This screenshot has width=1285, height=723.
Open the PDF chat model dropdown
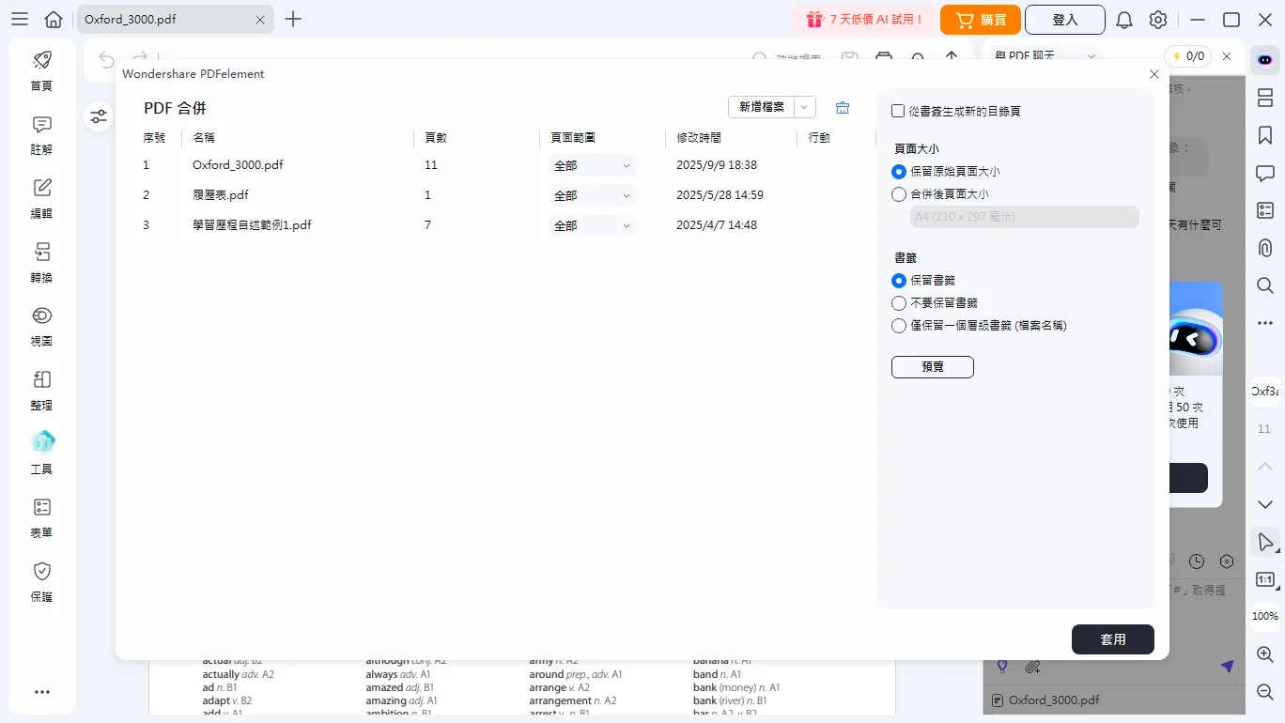tap(1090, 56)
